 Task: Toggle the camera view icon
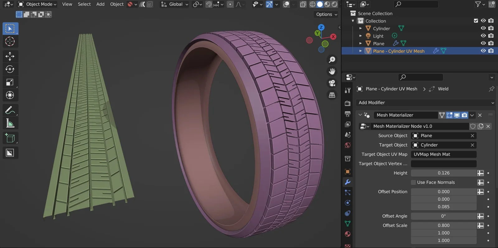pos(332,83)
